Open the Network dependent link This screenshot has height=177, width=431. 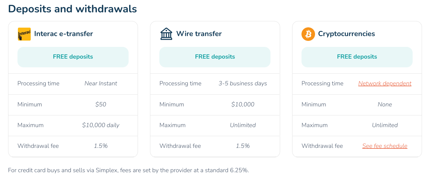click(x=385, y=84)
